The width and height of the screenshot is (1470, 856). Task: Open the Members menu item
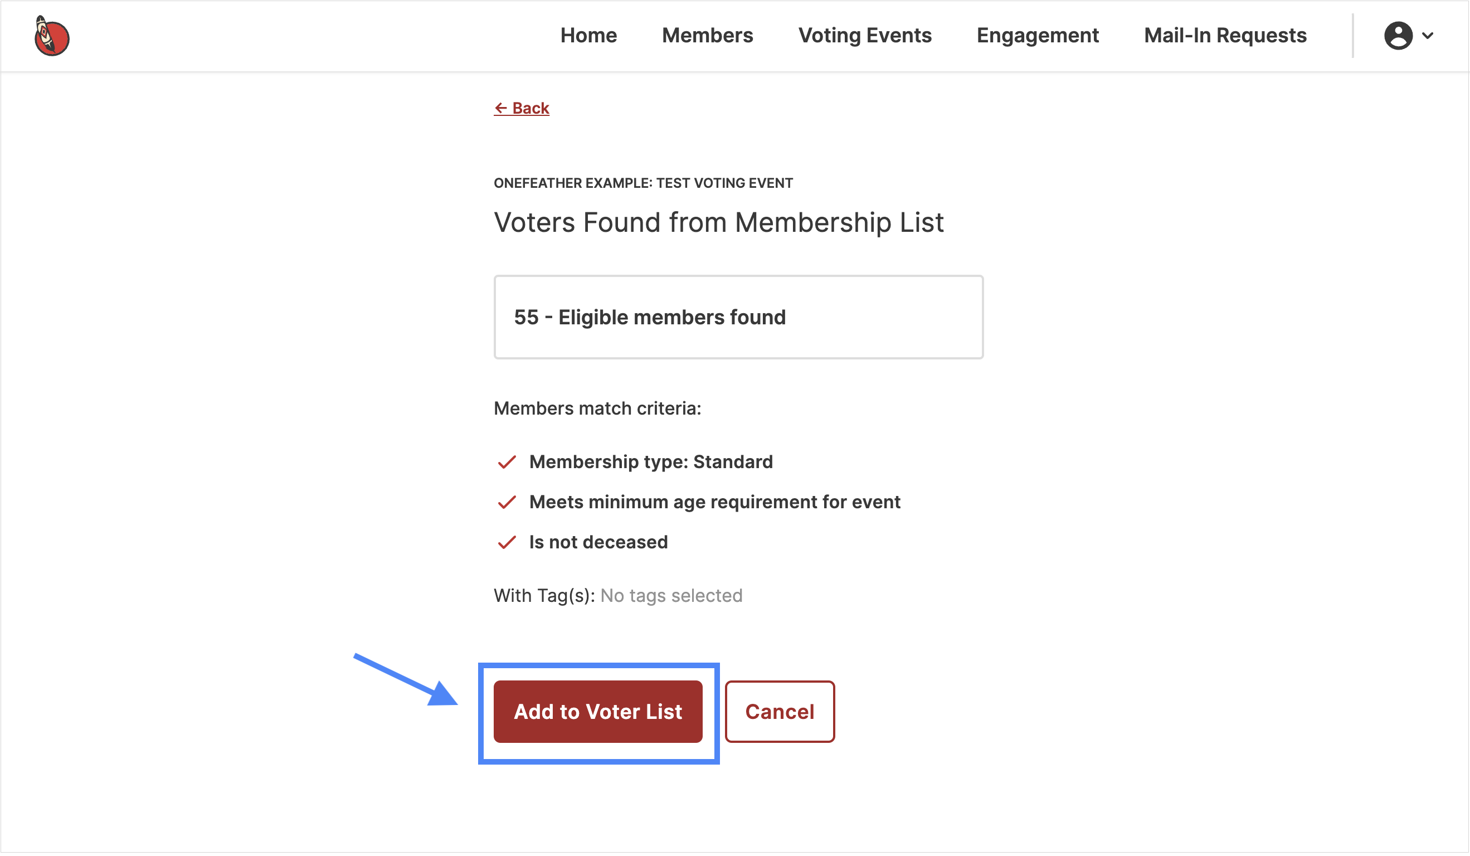tap(708, 36)
